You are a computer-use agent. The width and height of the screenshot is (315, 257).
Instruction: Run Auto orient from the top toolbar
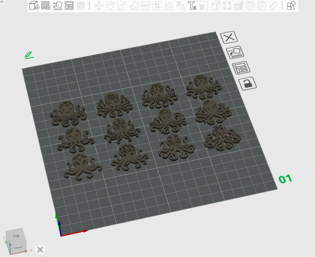[x=57, y=5]
